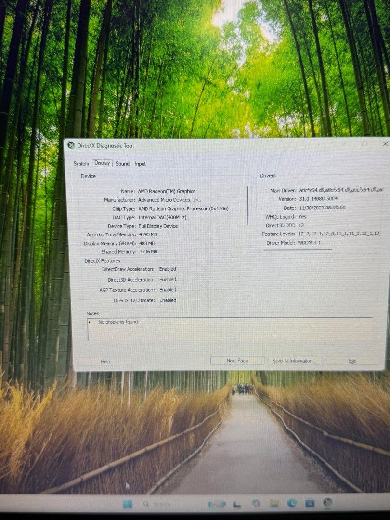This screenshot has width=390, height=520.
Task: Click the Exit button
Action: pyautogui.click(x=352, y=361)
